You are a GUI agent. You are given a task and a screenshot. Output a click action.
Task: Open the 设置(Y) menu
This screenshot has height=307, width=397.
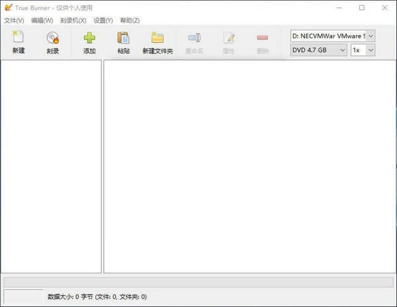pyautogui.click(x=103, y=20)
